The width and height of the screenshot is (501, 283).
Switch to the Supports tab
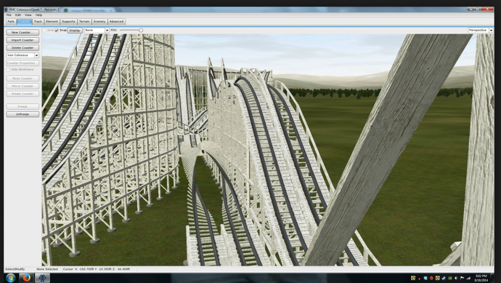tap(68, 22)
